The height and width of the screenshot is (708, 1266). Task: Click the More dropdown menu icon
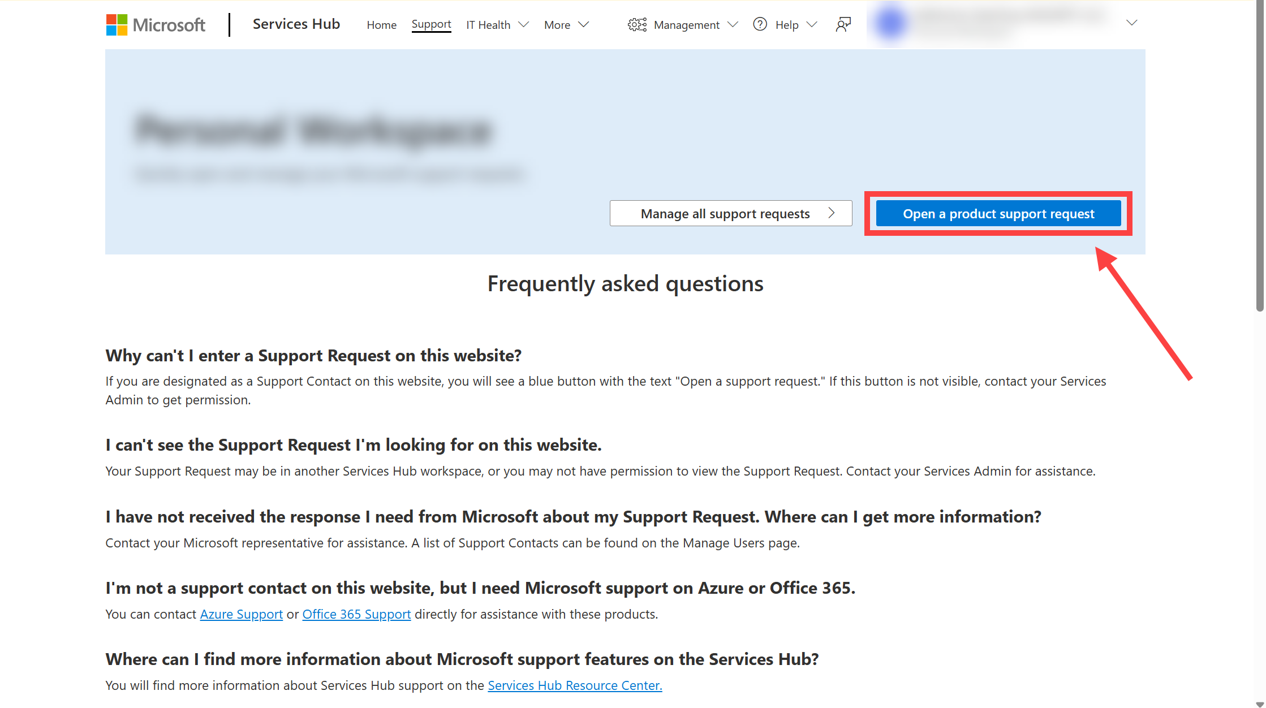585,24
